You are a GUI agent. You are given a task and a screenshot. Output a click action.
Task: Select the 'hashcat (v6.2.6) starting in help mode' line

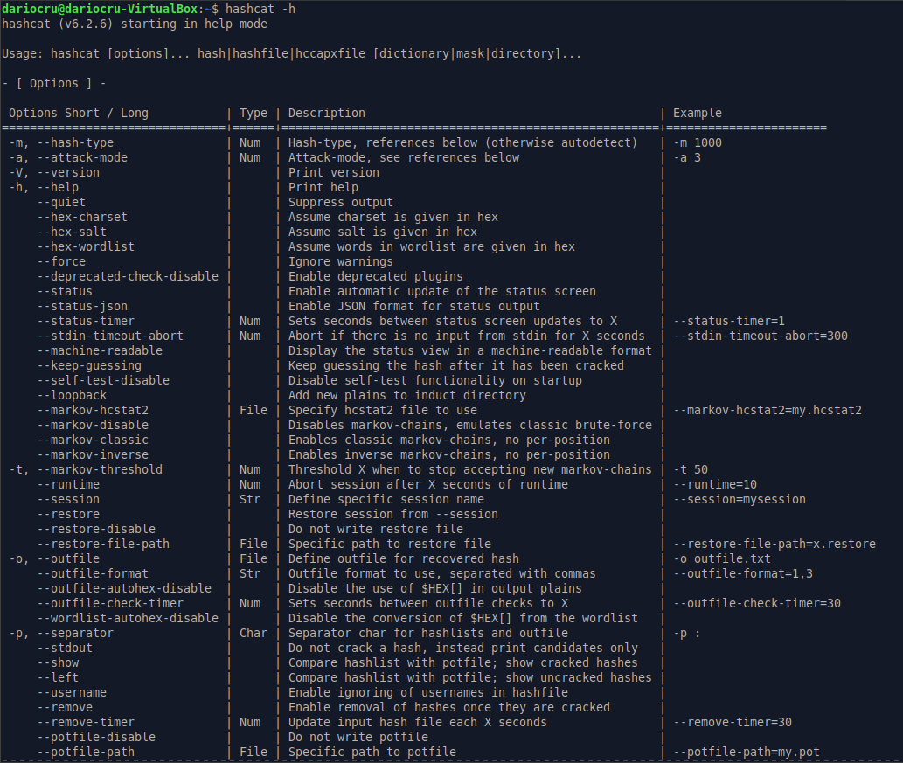click(x=135, y=24)
